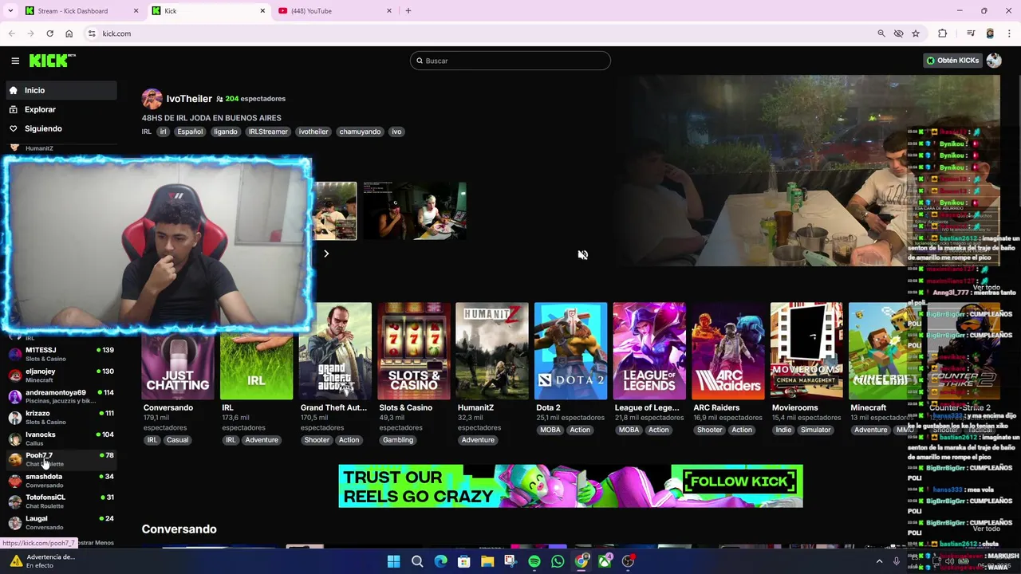Open andreamontoya69 channel in sidebar
1021x574 pixels.
coord(61,396)
